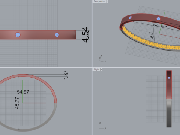This screenshot has width=180, height=135.
Task: Select the red bar in Right viewport
Action: pos(169,85)
